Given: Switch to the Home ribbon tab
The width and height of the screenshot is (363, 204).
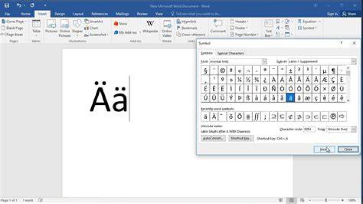Looking at the screenshot, I should (x=25, y=14).
